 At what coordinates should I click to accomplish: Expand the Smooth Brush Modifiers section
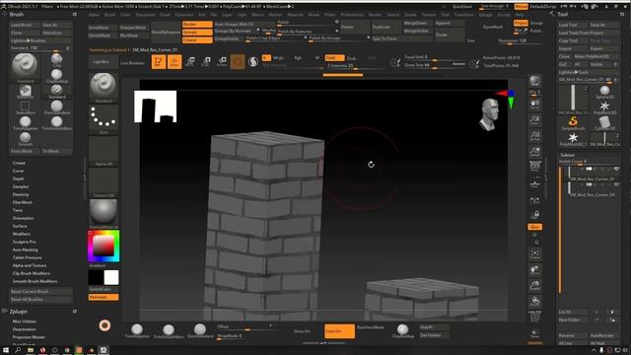point(35,281)
